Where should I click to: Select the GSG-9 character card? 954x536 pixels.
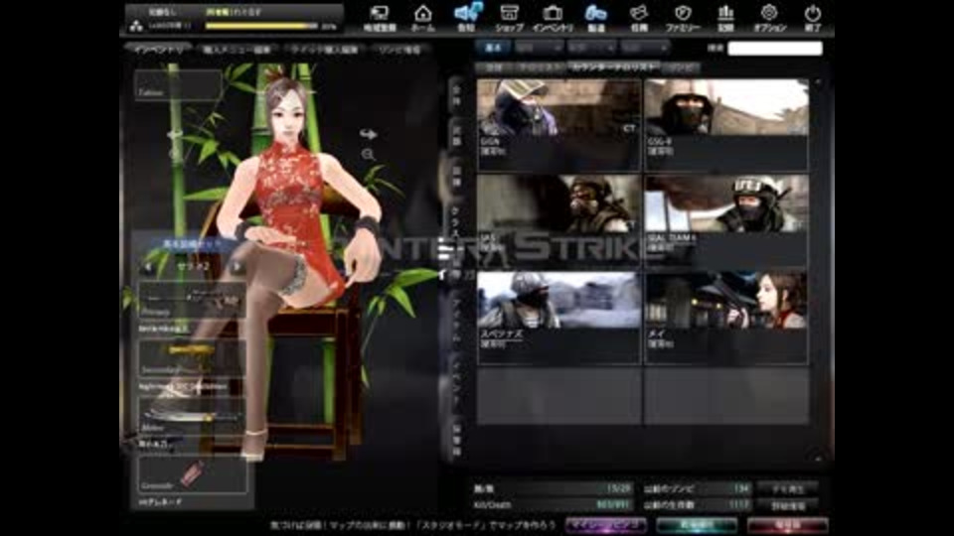pos(726,125)
